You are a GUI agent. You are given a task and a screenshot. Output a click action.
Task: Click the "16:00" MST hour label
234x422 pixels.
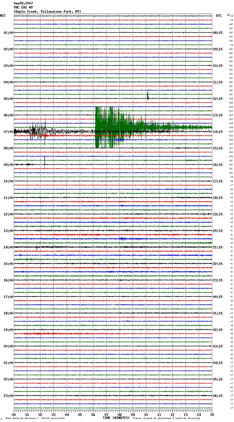pos(9,280)
